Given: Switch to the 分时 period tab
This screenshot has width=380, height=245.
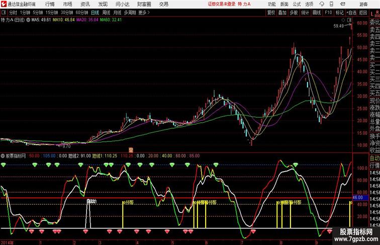Looking at the screenshot, I should (x=13, y=13).
